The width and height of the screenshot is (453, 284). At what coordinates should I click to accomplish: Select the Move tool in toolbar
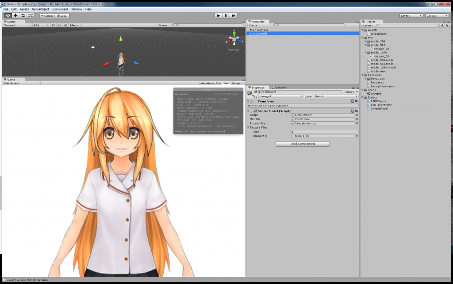(x=15, y=15)
